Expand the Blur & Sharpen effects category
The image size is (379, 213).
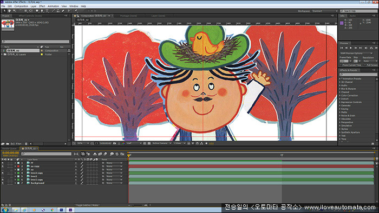tap(340, 89)
